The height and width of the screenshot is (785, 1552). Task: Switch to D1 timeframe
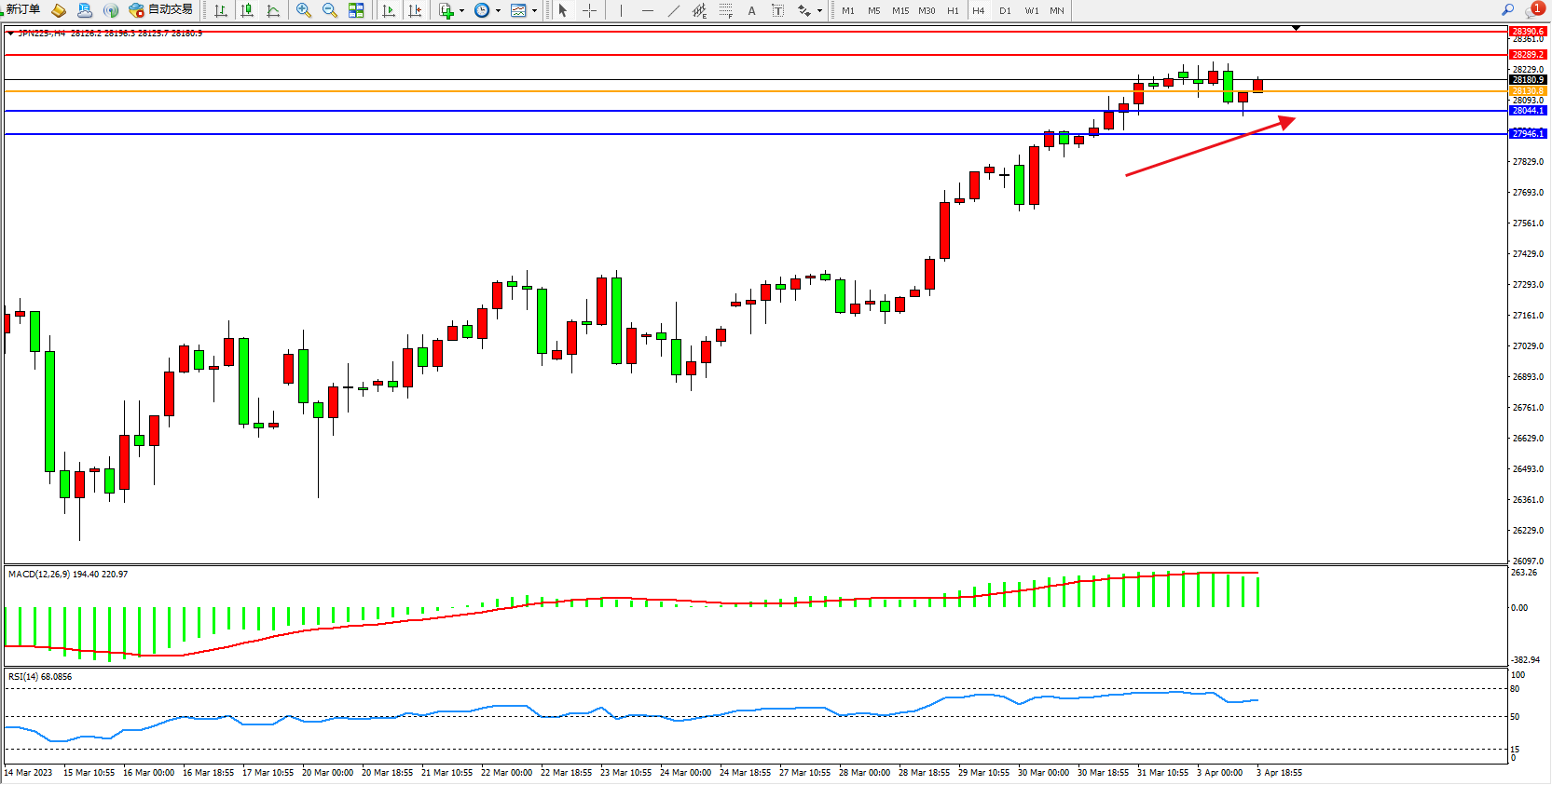click(x=1005, y=11)
